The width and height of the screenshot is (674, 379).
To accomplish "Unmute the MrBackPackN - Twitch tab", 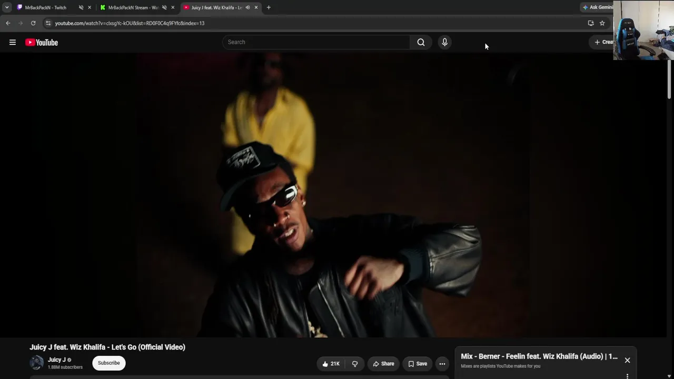I will pos(81,7).
